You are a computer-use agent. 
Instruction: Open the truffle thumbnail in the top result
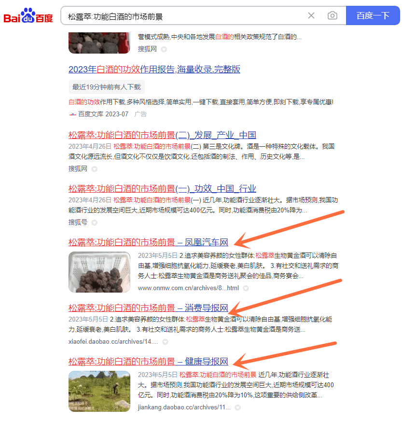[x=99, y=43]
